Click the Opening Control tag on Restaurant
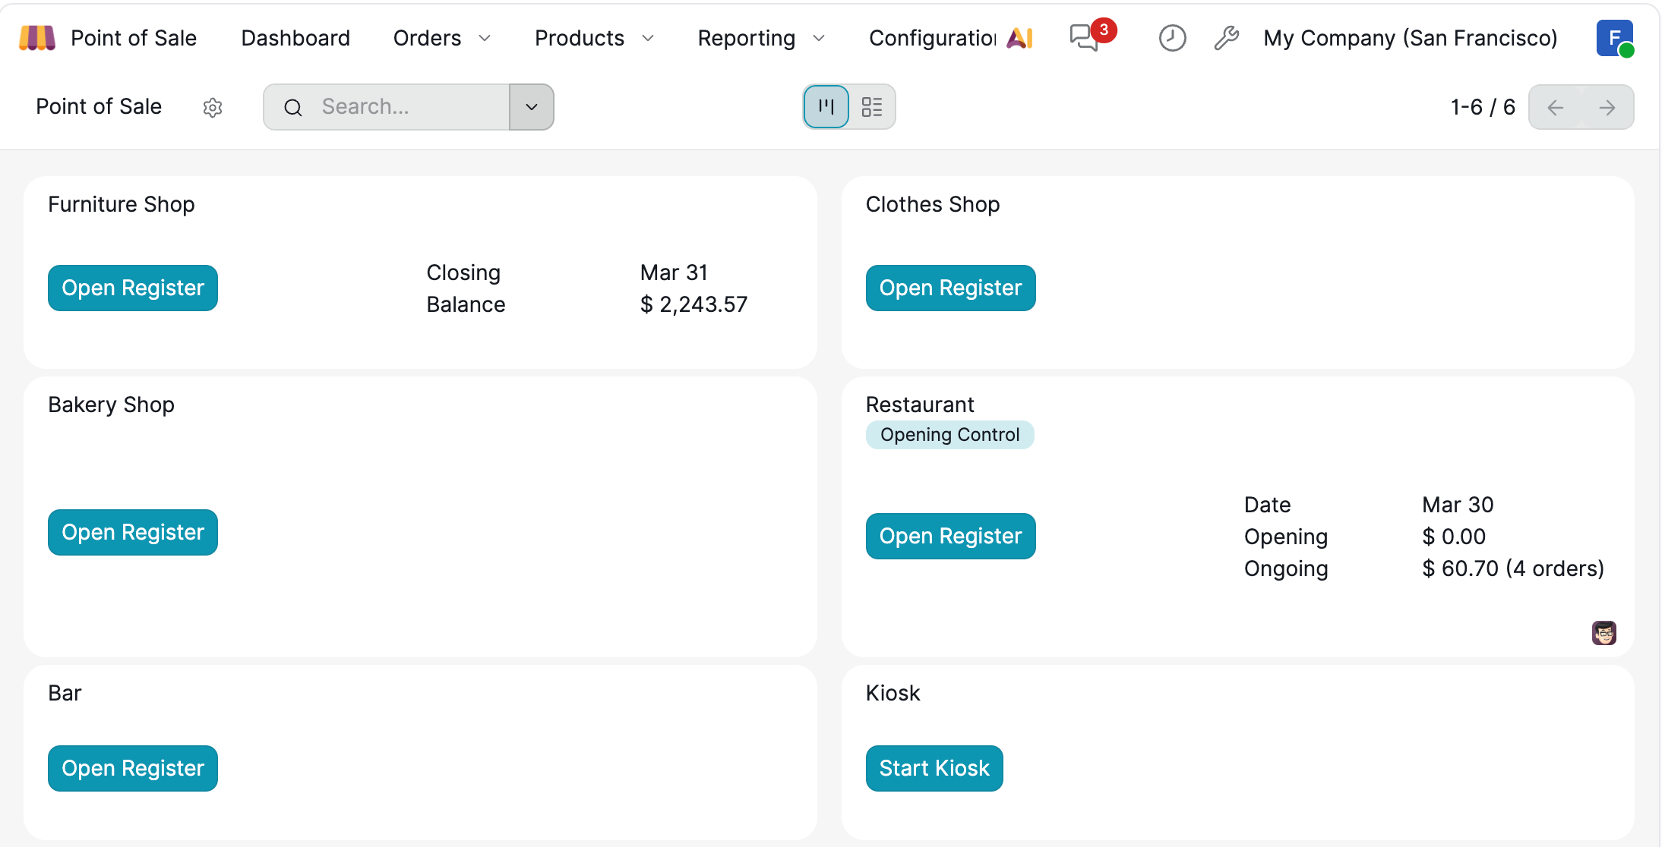This screenshot has width=1665, height=847. click(x=949, y=435)
